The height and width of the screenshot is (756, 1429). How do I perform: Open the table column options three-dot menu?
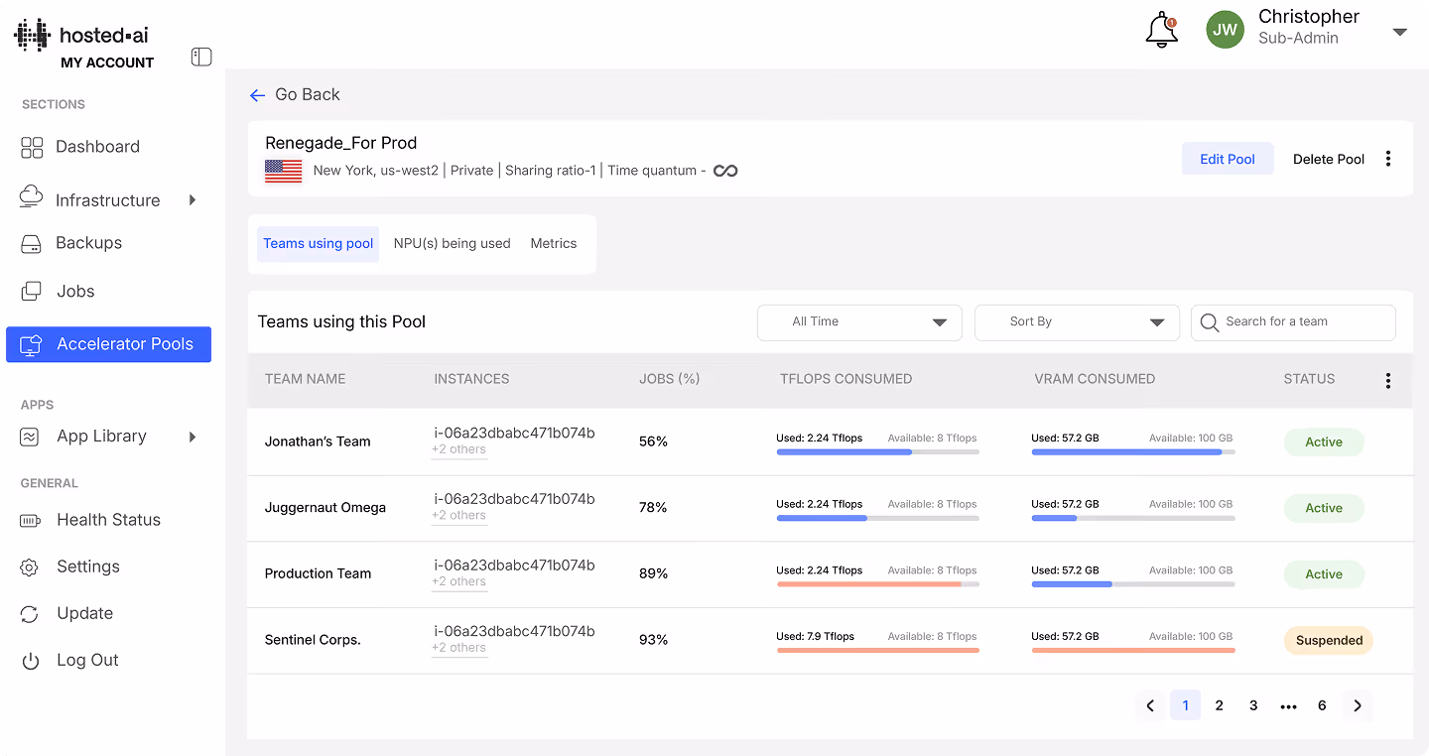(1388, 381)
